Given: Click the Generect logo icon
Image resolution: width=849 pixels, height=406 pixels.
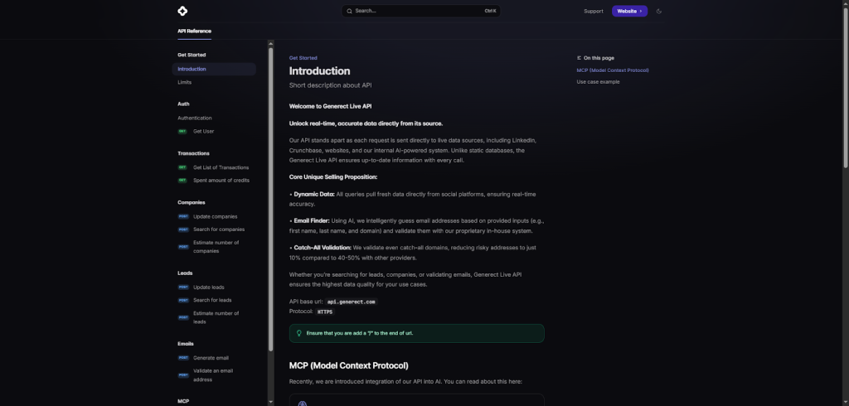Looking at the screenshot, I should pos(182,11).
